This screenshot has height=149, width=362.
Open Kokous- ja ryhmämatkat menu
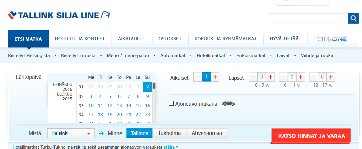click(226, 39)
